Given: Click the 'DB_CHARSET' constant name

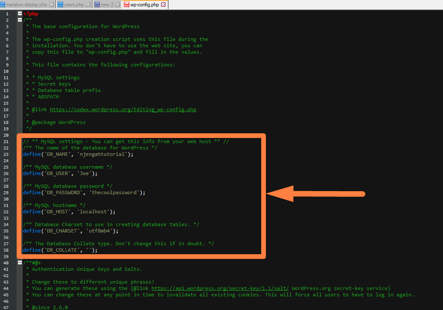Looking at the screenshot, I should (62, 231).
